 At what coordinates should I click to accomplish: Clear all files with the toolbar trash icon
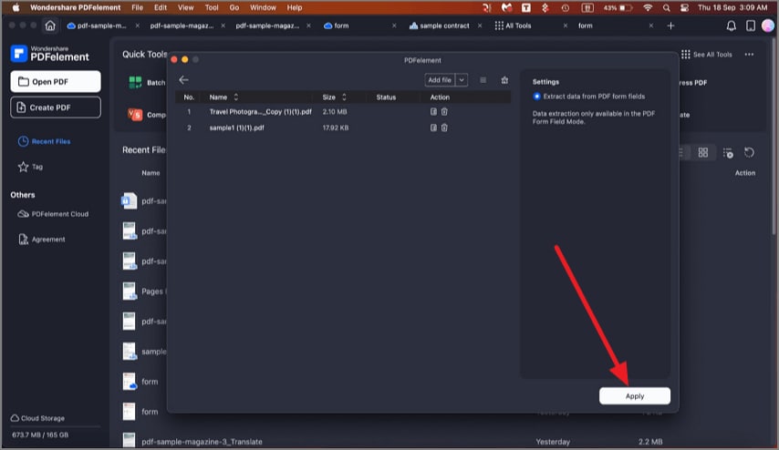coord(504,80)
